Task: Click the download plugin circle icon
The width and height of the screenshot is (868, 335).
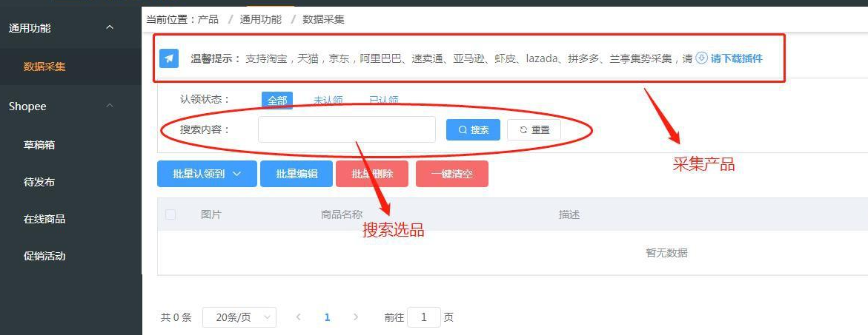Action: pyautogui.click(x=701, y=58)
